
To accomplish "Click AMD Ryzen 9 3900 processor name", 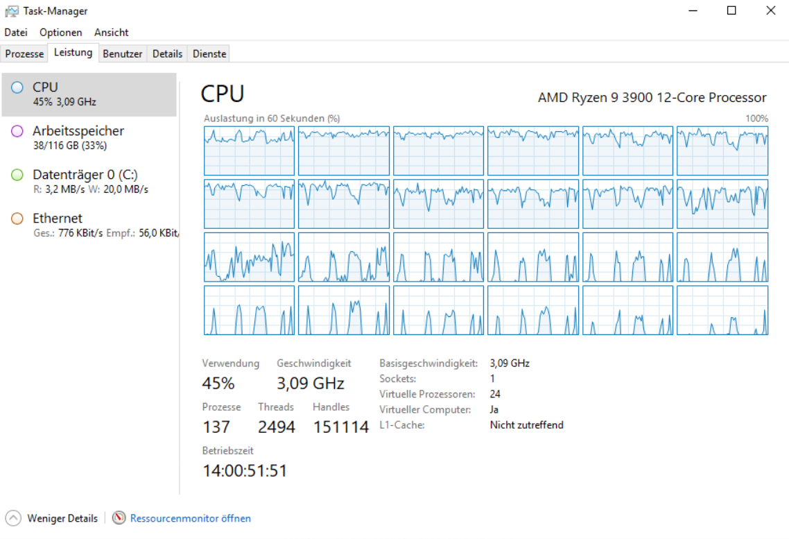I will coord(652,97).
